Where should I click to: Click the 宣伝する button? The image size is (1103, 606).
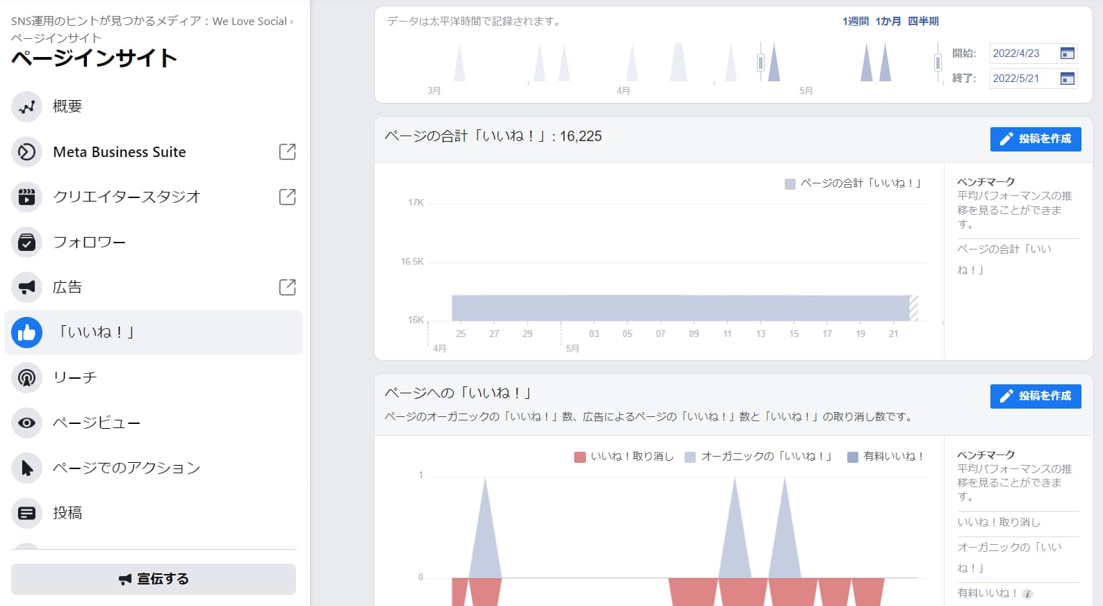pos(154,579)
